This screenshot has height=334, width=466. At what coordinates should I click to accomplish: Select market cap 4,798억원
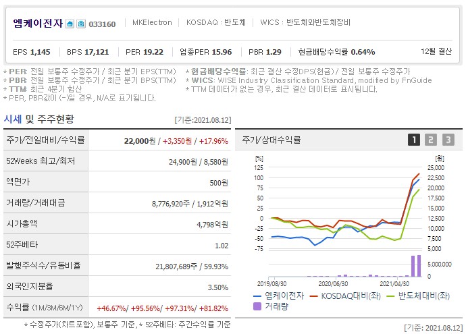click(212, 225)
